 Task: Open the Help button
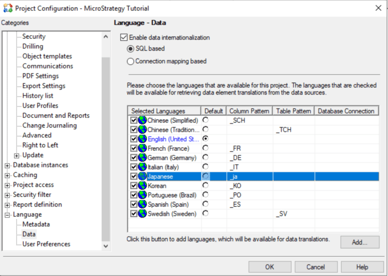click(362, 267)
